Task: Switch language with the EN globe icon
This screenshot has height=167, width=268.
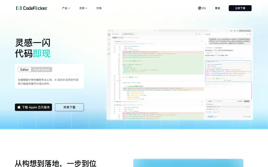Action: tap(202, 8)
